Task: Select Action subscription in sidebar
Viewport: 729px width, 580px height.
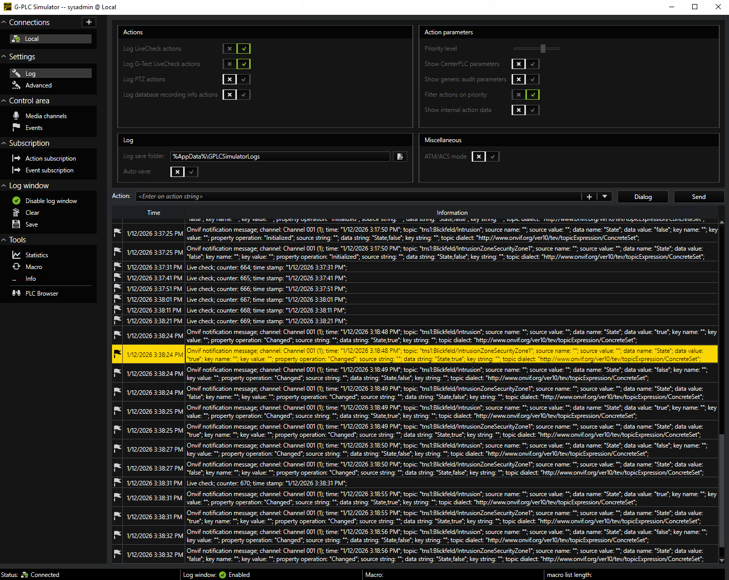Action: (51, 159)
